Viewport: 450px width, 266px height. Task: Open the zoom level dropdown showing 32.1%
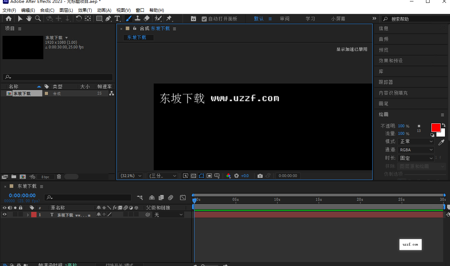130,176
